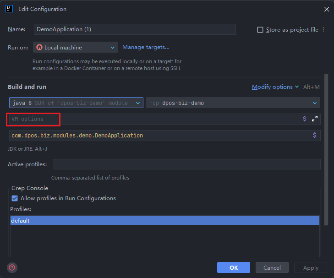Expand the VM options field editor
The image size is (334, 278).
point(315,119)
